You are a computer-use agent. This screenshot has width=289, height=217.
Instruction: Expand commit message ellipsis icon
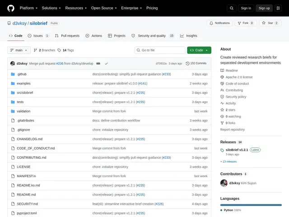pos(98,63)
